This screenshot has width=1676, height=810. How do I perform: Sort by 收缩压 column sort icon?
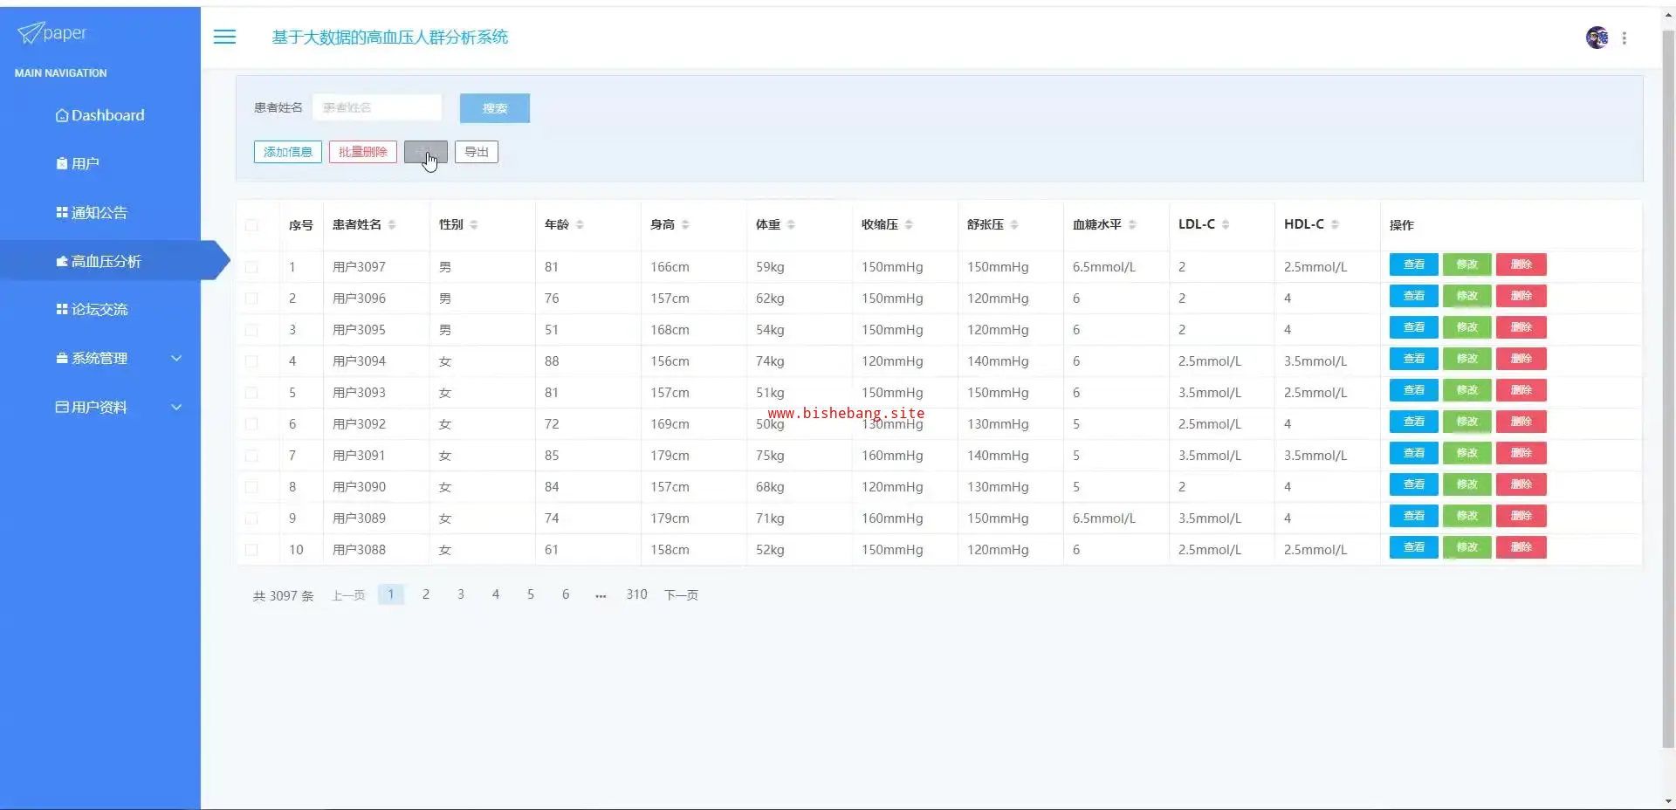pyautogui.click(x=909, y=225)
